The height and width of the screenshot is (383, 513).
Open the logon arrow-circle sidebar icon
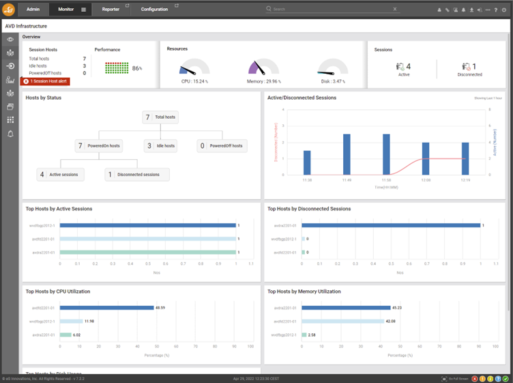coord(10,66)
